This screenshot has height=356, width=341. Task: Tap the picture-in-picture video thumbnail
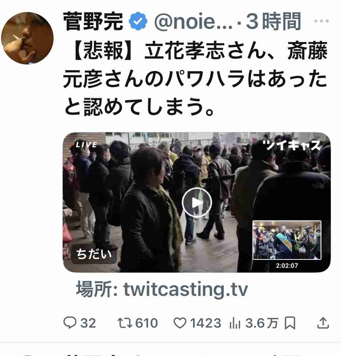(x=287, y=240)
